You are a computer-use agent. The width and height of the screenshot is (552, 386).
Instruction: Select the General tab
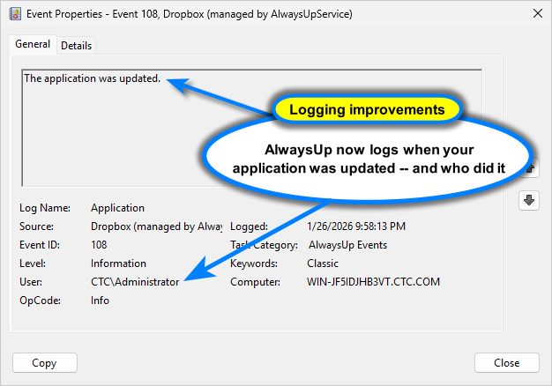(33, 44)
